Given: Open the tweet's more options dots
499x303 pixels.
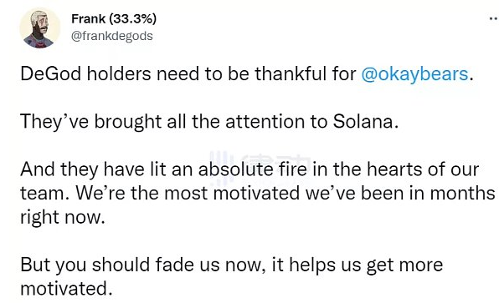Looking at the screenshot, I should point(494,19).
